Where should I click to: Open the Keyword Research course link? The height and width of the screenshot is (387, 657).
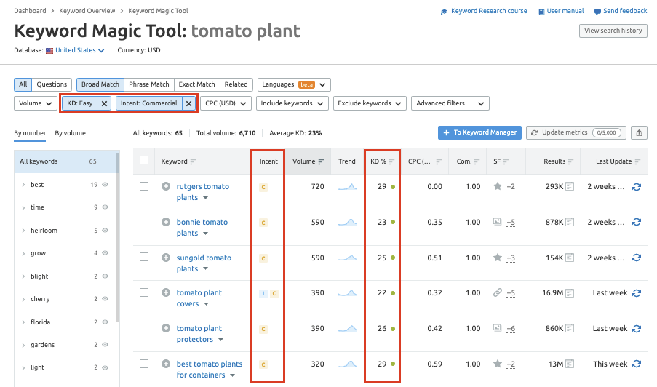(x=484, y=12)
